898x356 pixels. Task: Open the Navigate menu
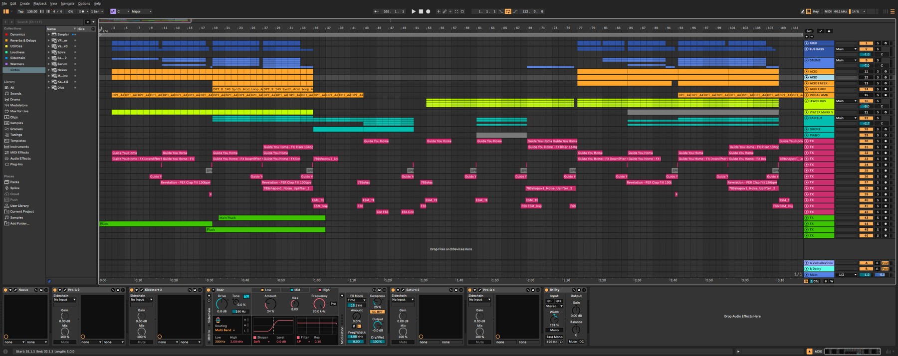coord(67,3)
